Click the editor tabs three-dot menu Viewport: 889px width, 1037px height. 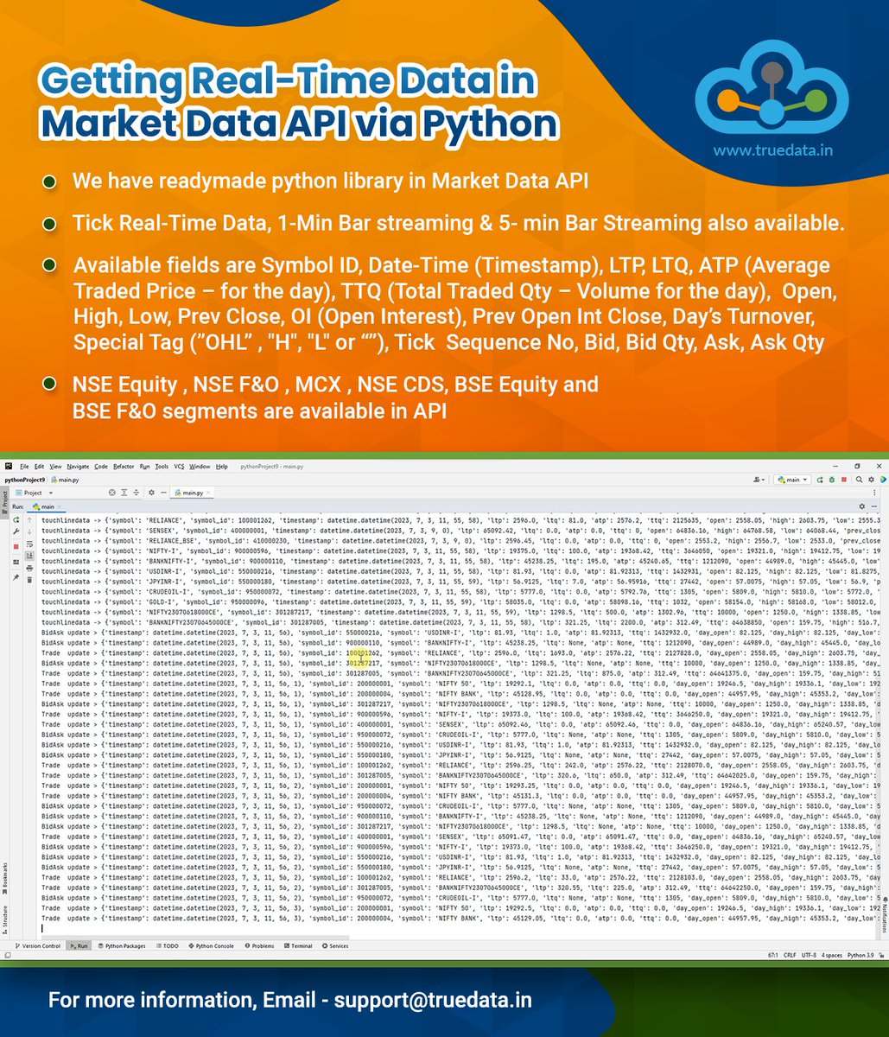[874, 493]
